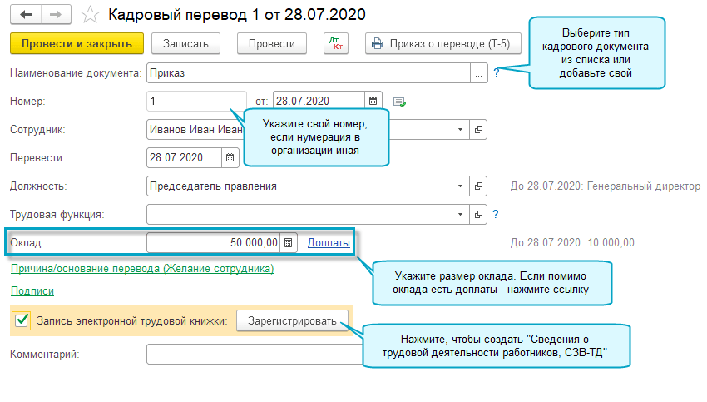Click the Записать button
The height and width of the screenshot is (402, 707).
tap(190, 43)
